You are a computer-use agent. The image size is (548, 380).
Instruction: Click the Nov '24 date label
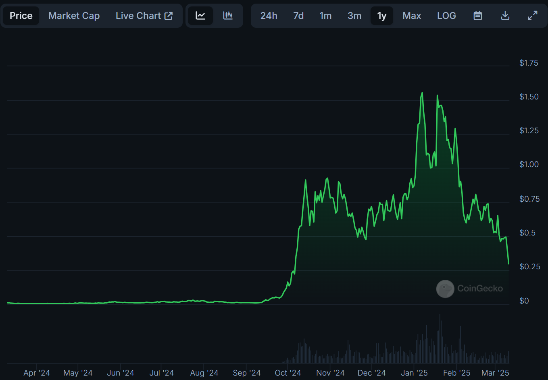click(330, 373)
